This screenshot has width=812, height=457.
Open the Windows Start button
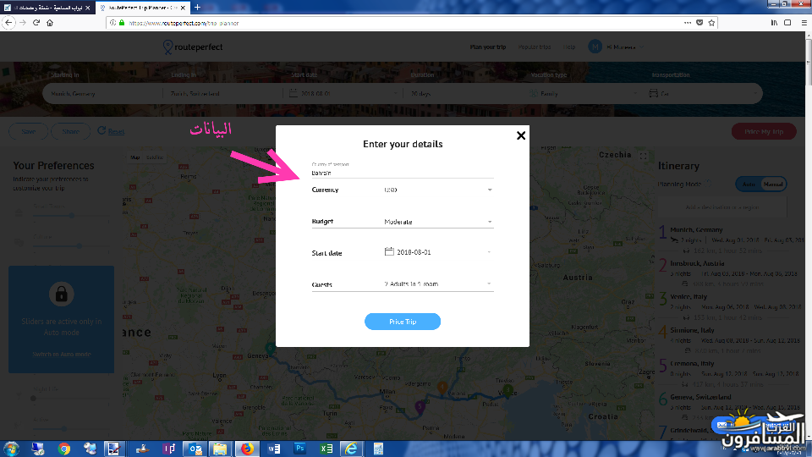point(11,449)
